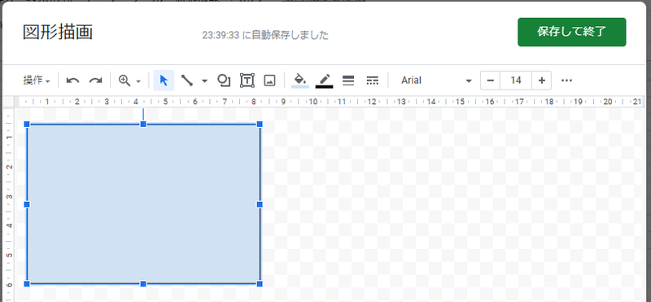Redo the last undone action
The image size is (651, 302).
pyautogui.click(x=95, y=81)
